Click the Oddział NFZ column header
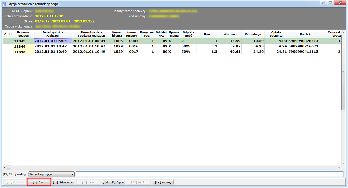The height and width of the screenshot is (188, 348). pos(161,34)
